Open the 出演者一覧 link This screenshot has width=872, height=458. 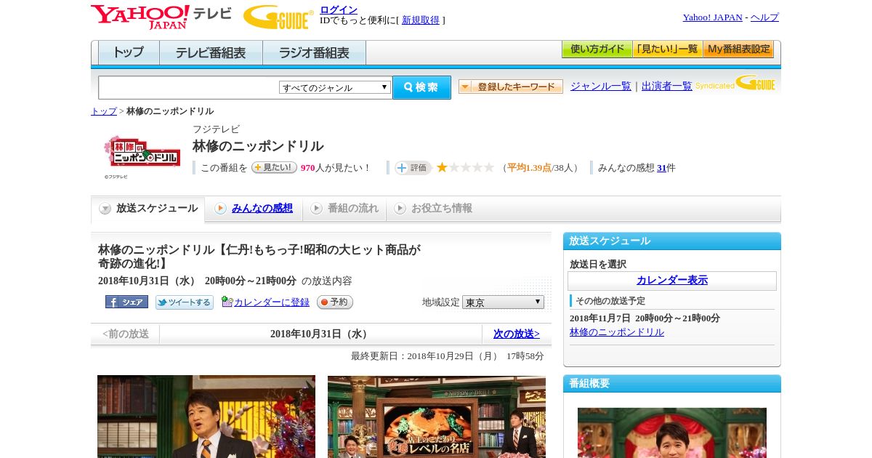point(667,87)
